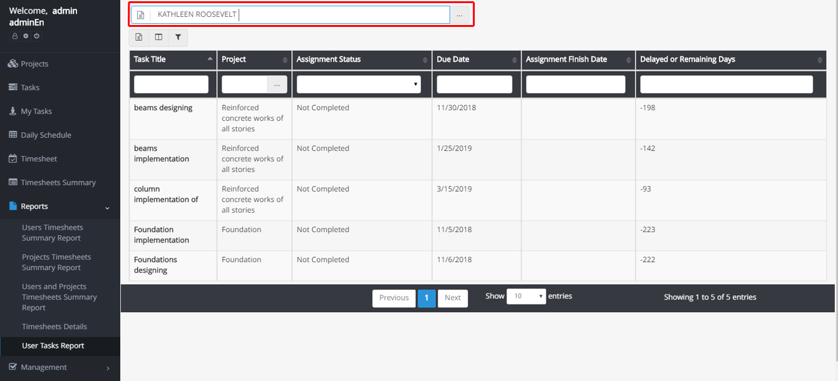Click the Assignment Finish Date filter input
The image size is (838, 381).
(576, 84)
